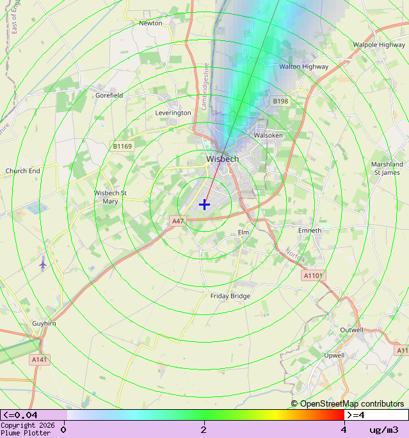Select the Emneth village label

[x=310, y=231]
